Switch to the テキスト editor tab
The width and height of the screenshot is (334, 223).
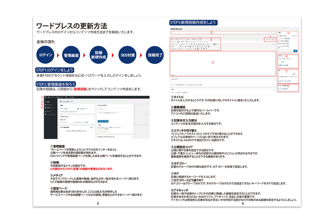click(x=273, y=40)
